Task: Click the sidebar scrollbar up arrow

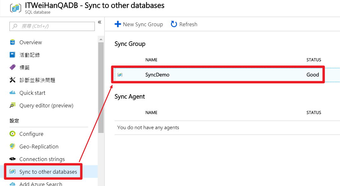Action: 101,39
